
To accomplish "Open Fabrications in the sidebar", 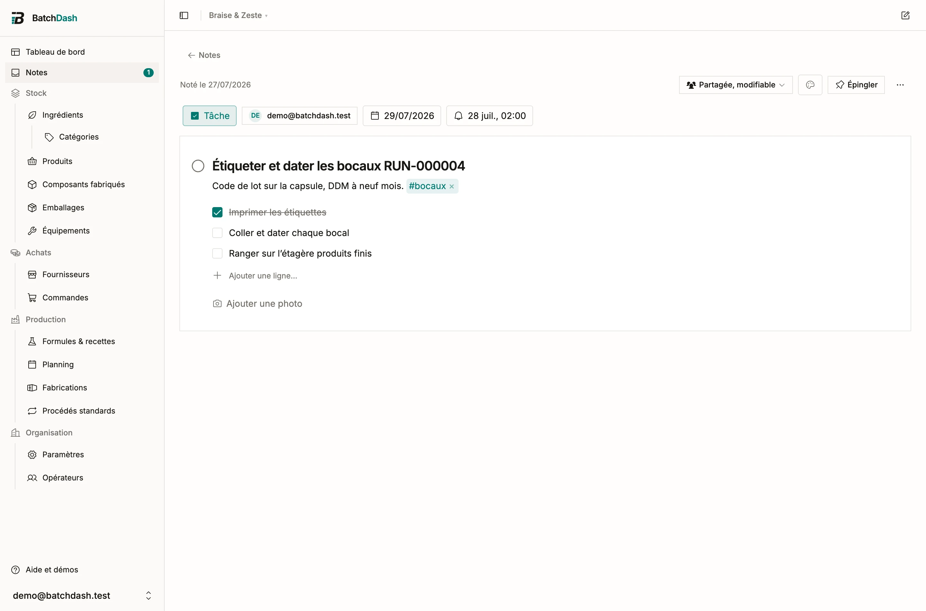I will (x=65, y=387).
